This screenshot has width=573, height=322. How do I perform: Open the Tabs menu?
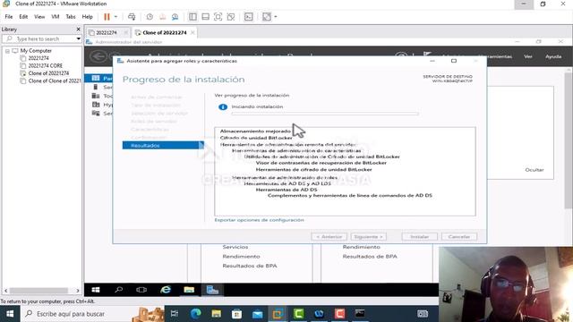coord(71,17)
